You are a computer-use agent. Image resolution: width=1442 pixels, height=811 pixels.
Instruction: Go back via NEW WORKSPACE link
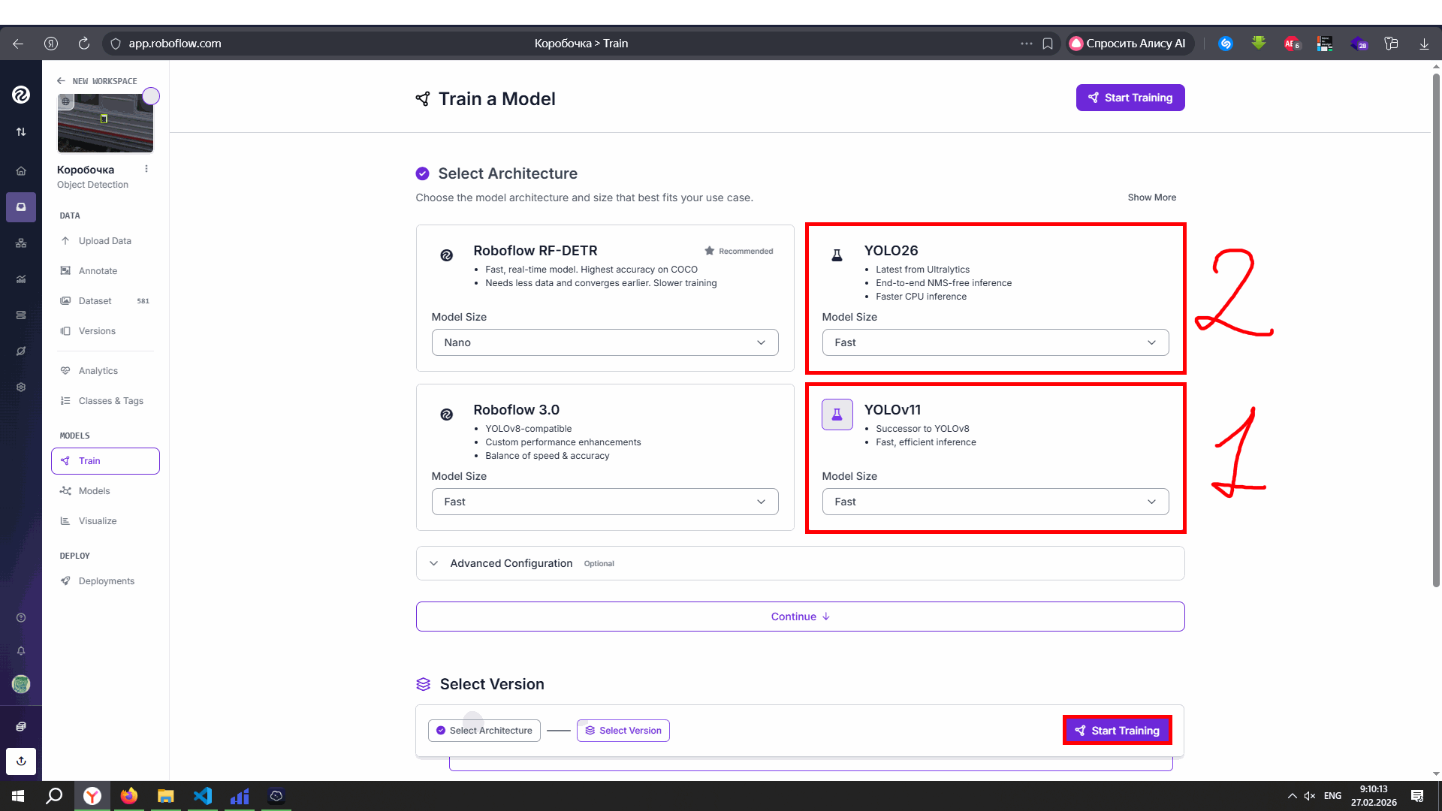(97, 81)
